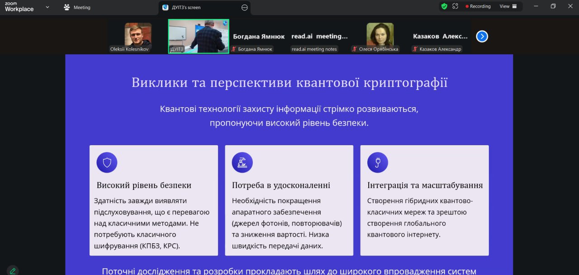The width and height of the screenshot is (579, 275).
Task: Expand the Zoom Workplace dropdown arrow
Action: coord(47,7)
